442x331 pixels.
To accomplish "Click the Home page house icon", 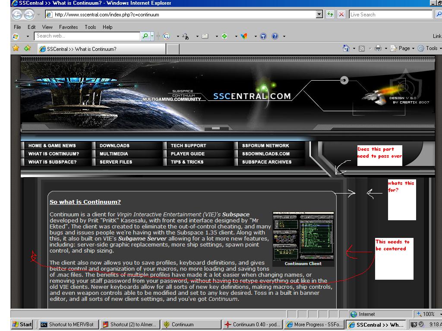I will tap(346, 48).
